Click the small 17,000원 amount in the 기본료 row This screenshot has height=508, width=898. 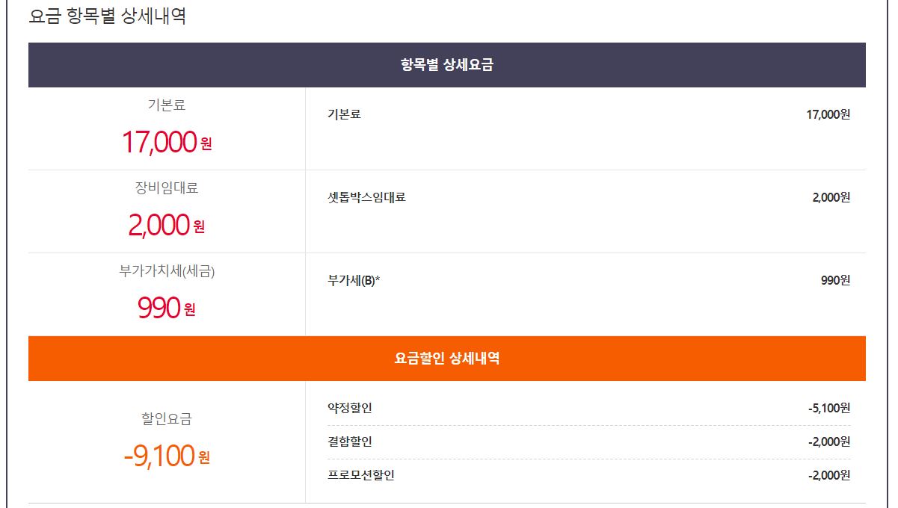[828, 114]
